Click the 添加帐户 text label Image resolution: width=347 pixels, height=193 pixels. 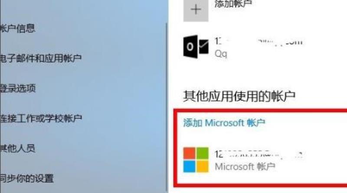(x=233, y=4)
